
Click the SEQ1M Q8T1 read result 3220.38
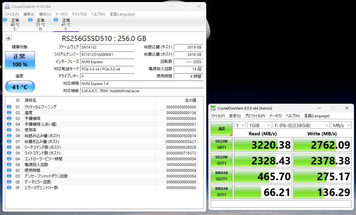click(x=263, y=144)
